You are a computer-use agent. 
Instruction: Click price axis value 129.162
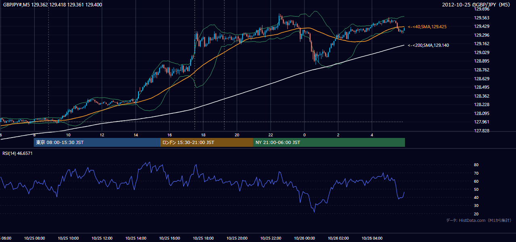point(481,44)
